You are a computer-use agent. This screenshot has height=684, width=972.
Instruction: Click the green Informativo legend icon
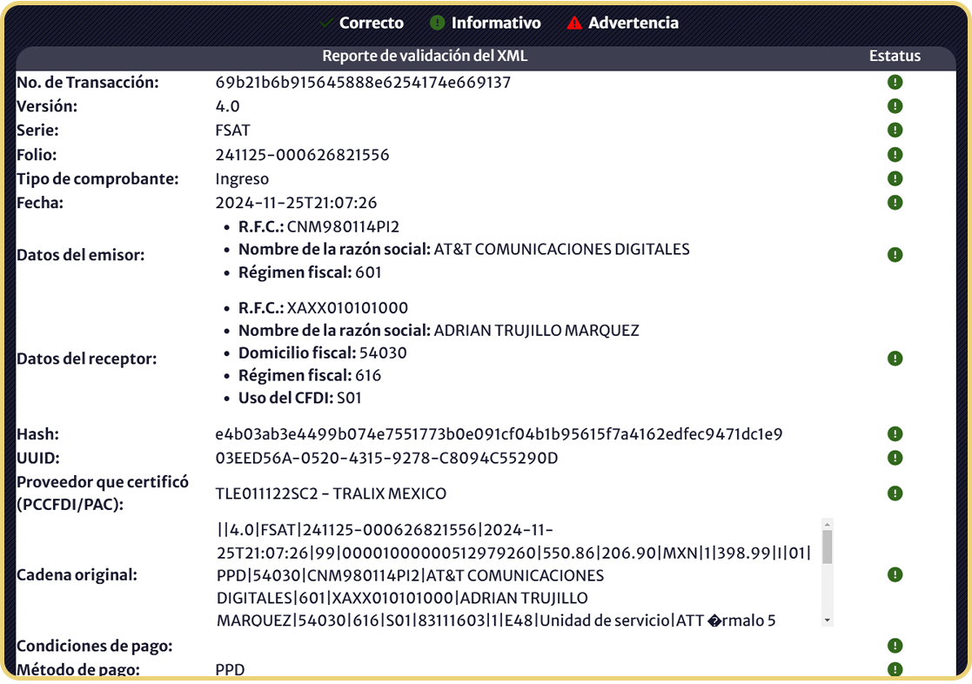coord(438,23)
